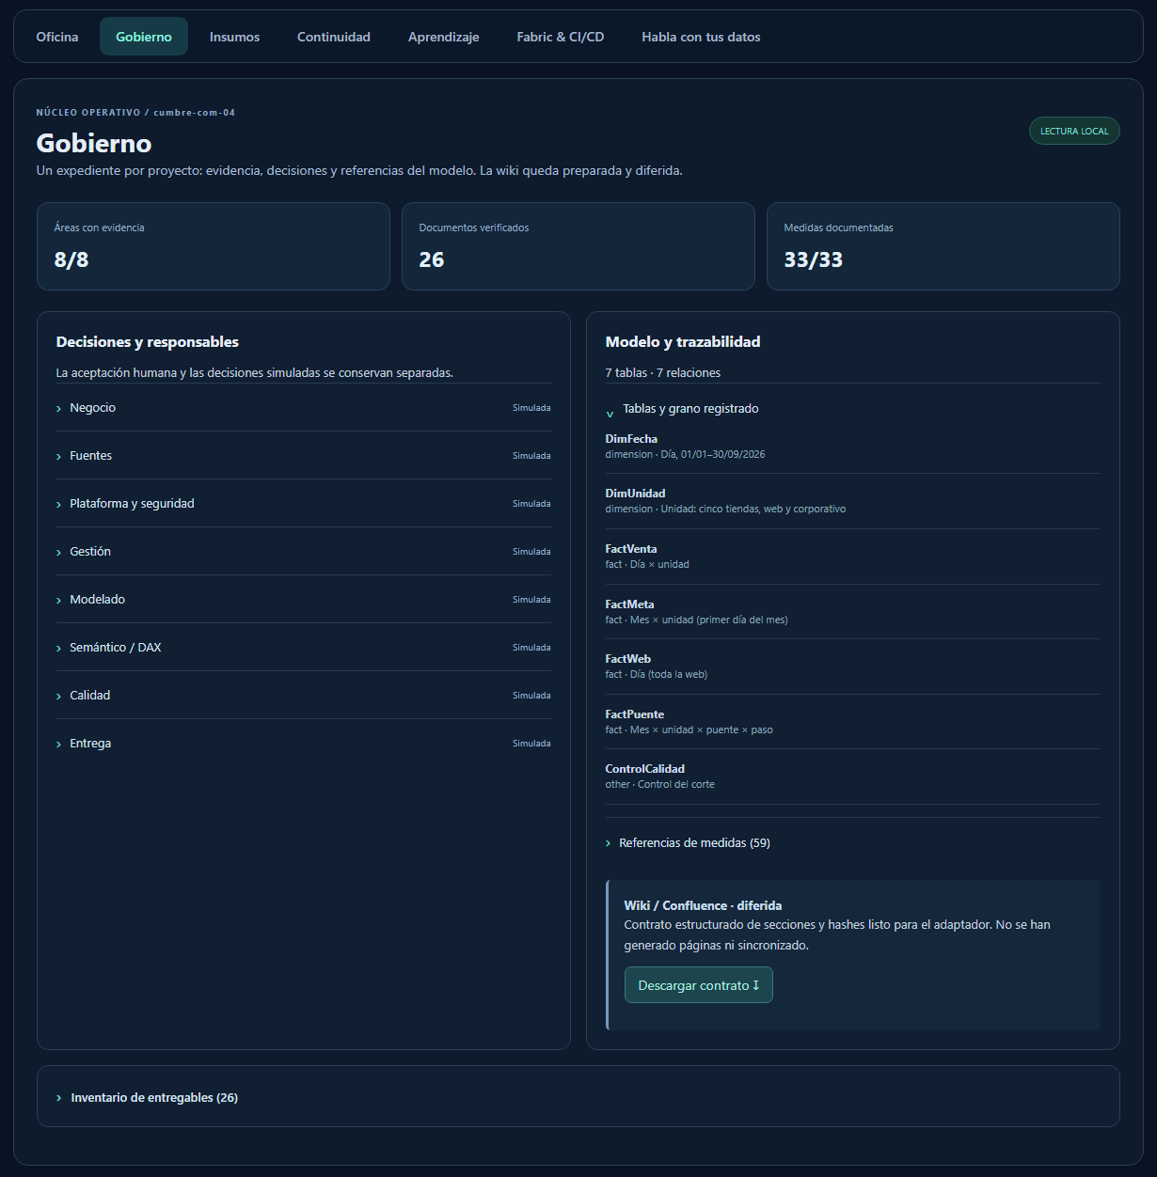The width and height of the screenshot is (1157, 1177).
Task: Click the Documentos verificados value 26
Action: click(x=432, y=259)
